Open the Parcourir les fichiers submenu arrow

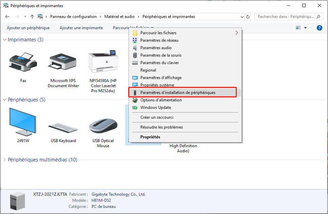[237, 33]
